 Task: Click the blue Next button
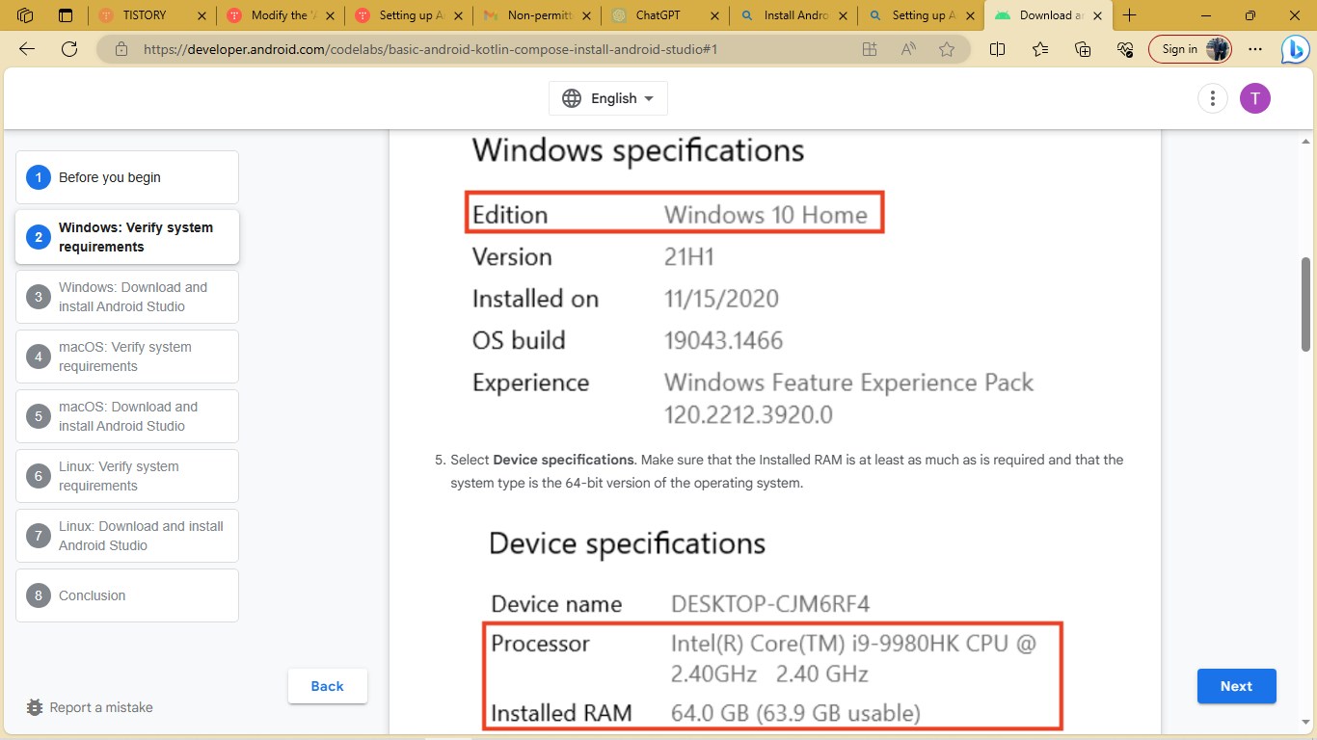(x=1237, y=686)
